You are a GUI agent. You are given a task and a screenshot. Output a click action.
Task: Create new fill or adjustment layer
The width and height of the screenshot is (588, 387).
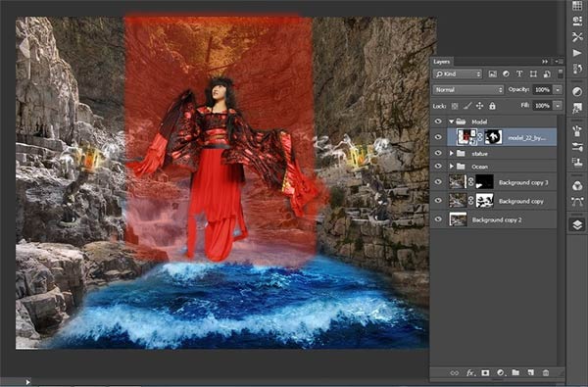point(501,372)
